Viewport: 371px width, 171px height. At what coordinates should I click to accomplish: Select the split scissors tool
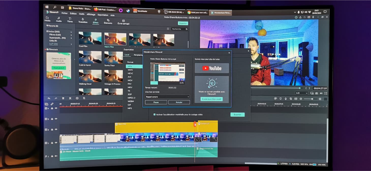70,98
